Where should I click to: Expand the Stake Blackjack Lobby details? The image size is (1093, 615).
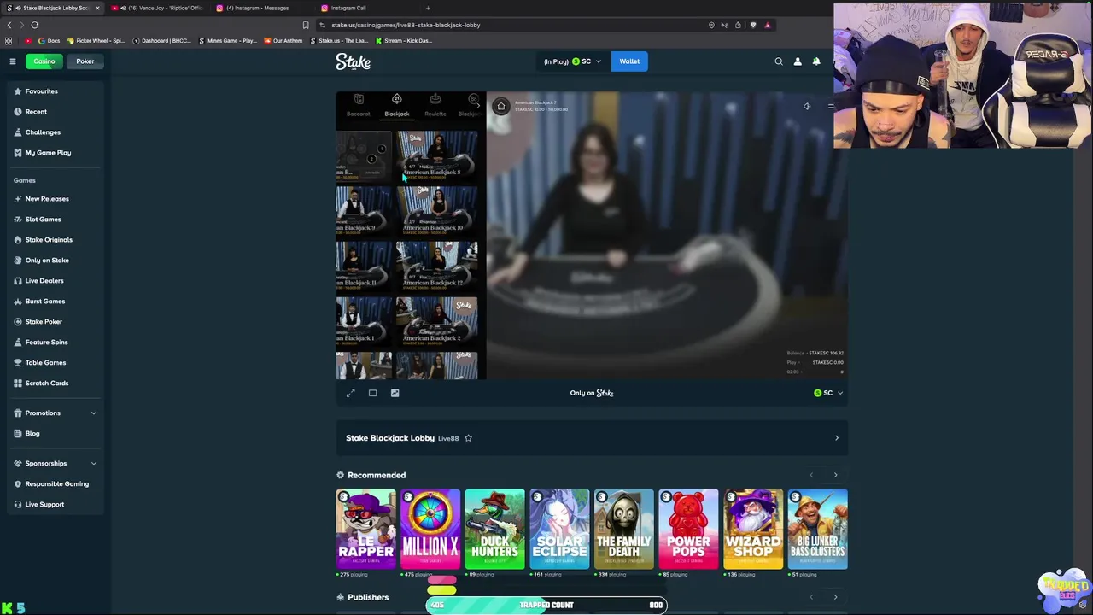click(836, 438)
